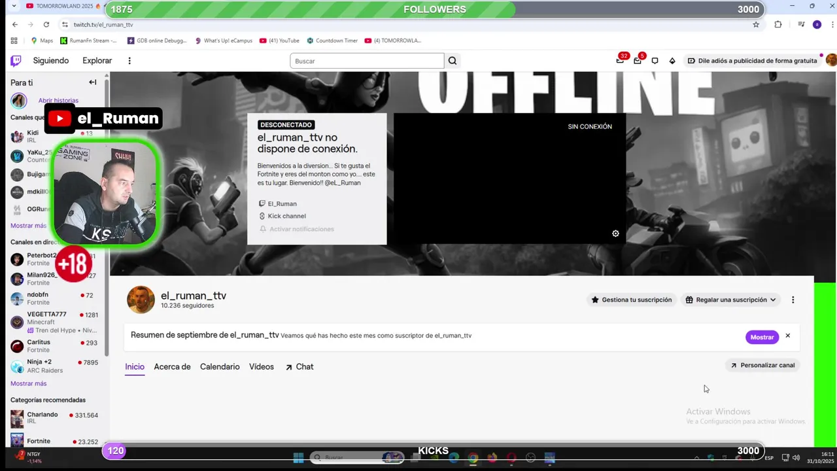This screenshot has width=837, height=471.
Task: Switch to the Acerca de tab
Action: pos(172,367)
